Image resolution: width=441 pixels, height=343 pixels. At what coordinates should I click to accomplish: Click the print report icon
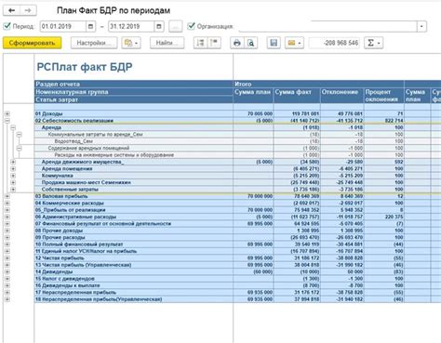[x=237, y=43]
